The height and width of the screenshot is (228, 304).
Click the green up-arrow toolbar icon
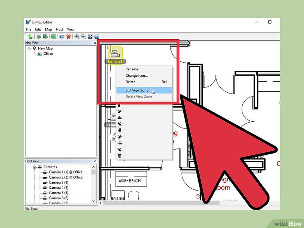[30, 36]
